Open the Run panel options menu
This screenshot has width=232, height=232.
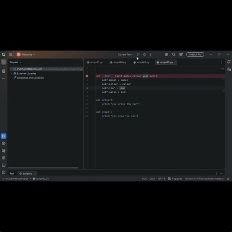[216, 174]
